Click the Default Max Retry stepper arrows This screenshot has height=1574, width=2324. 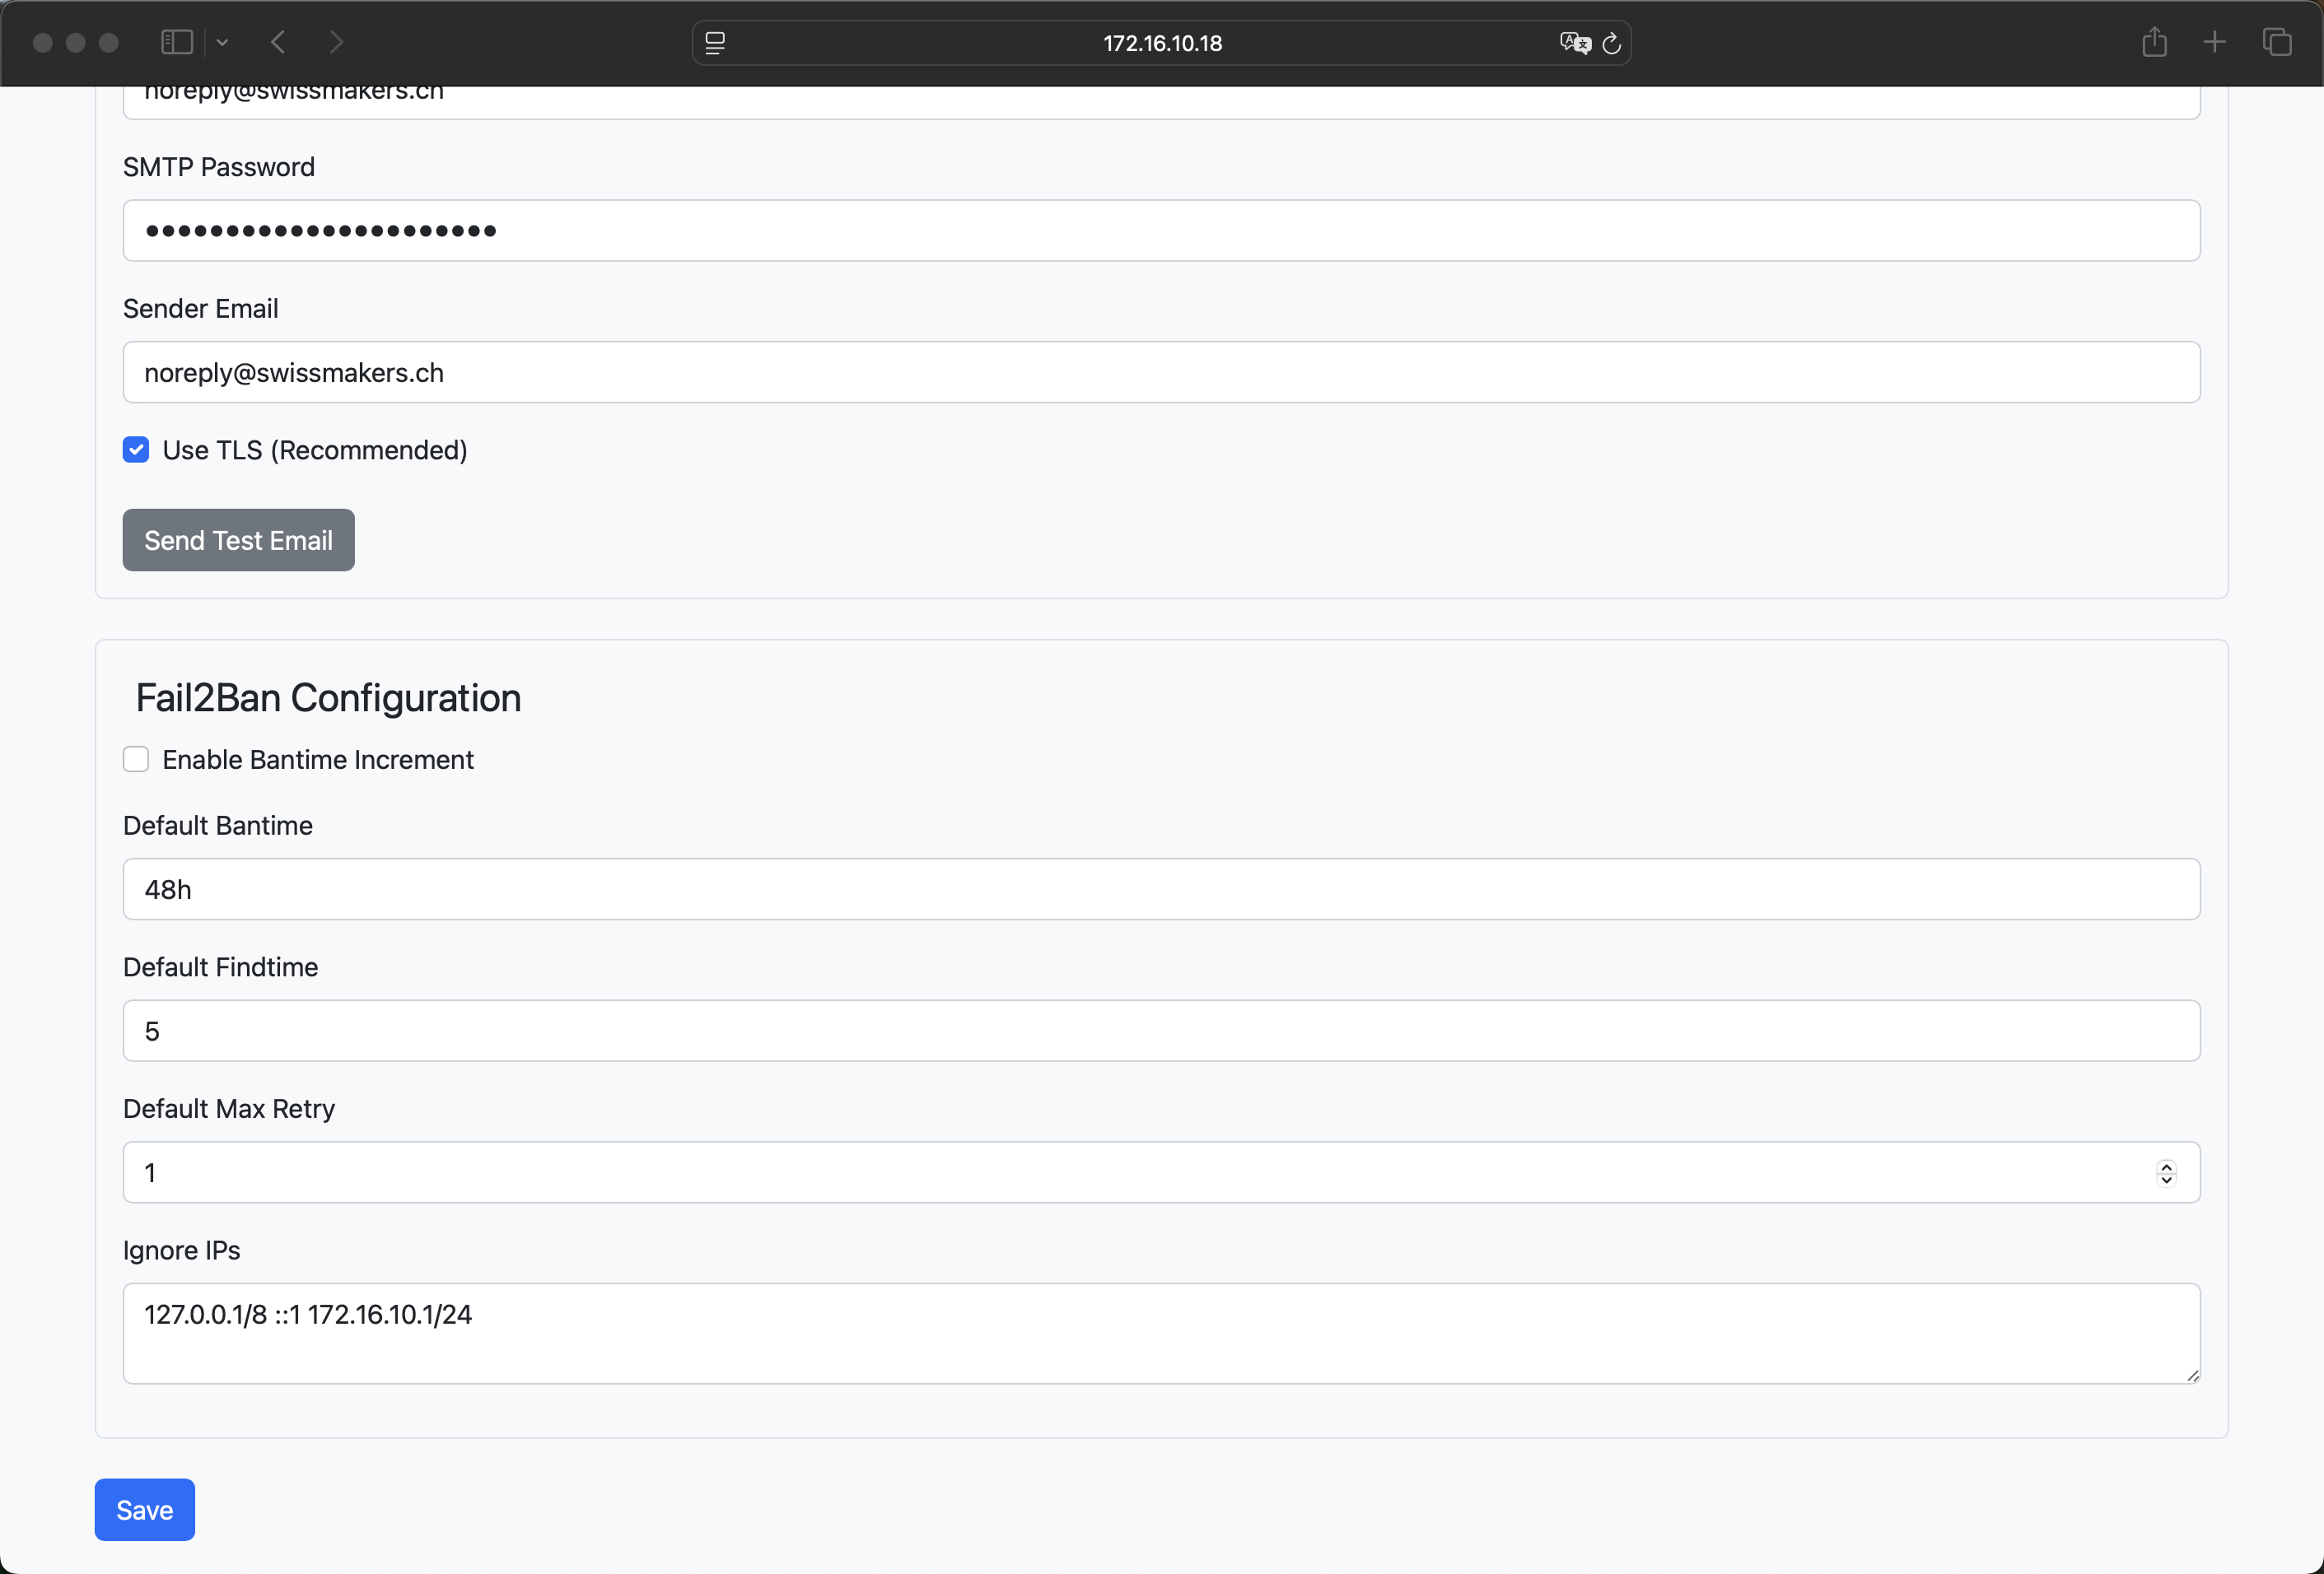click(2166, 1172)
